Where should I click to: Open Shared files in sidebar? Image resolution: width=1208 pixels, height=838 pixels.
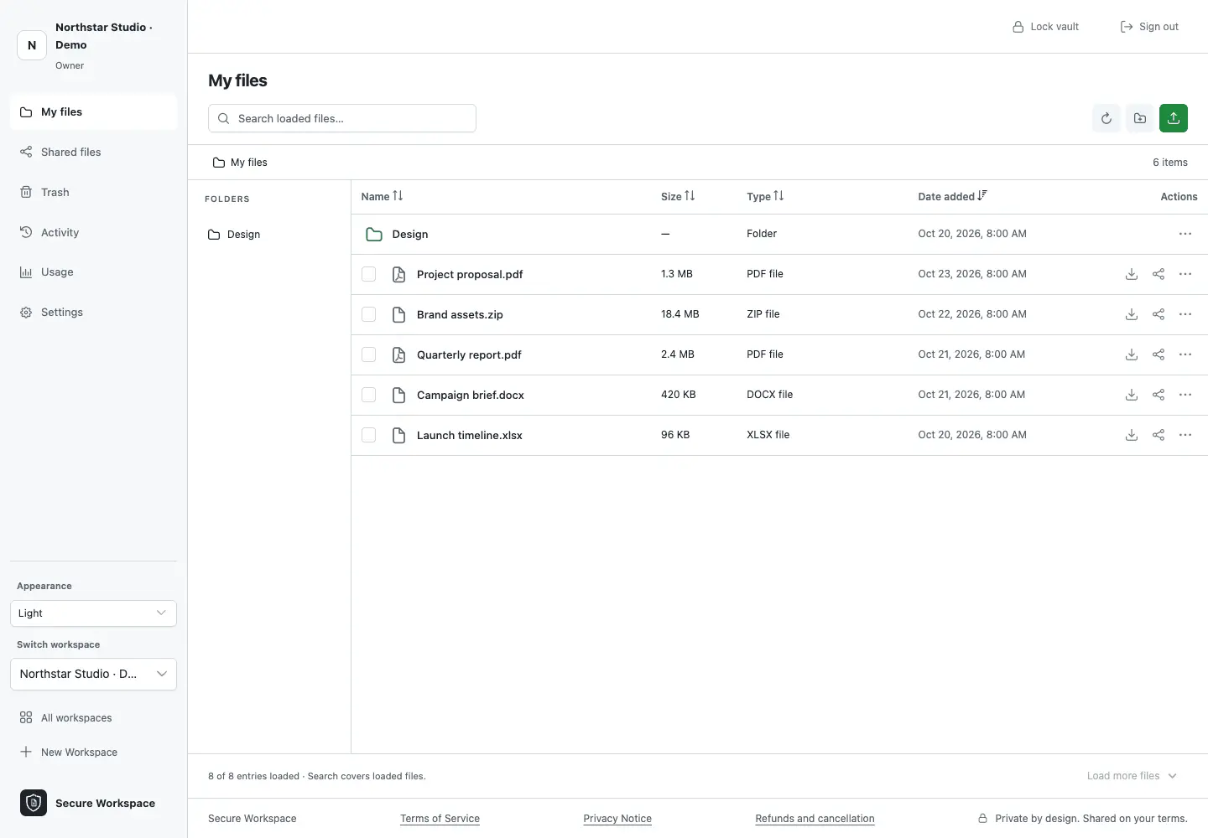click(x=93, y=152)
